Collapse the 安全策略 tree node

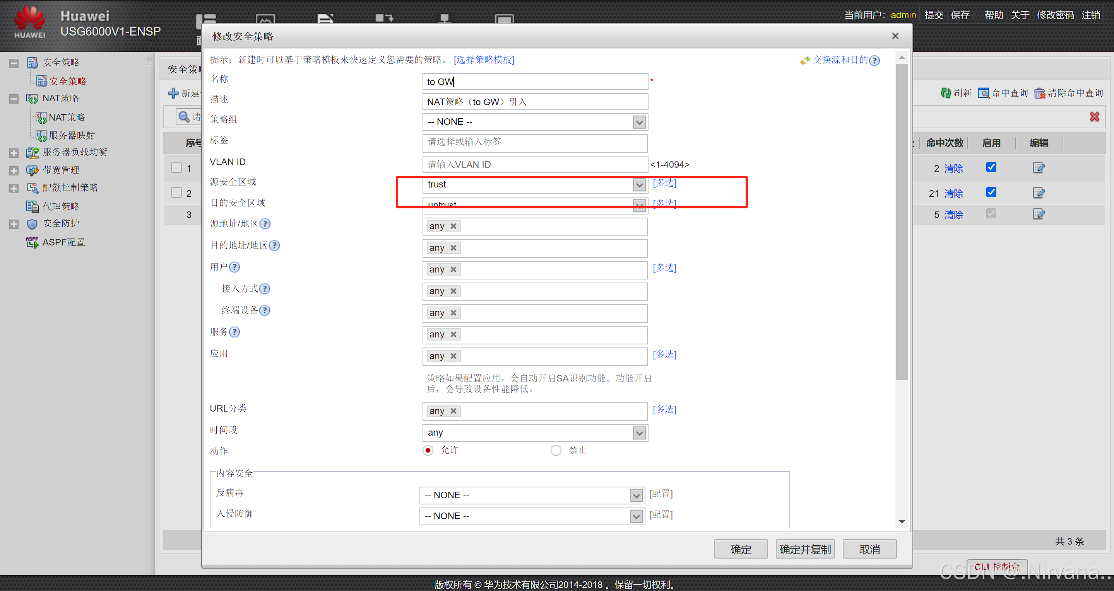pyautogui.click(x=14, y=63)
